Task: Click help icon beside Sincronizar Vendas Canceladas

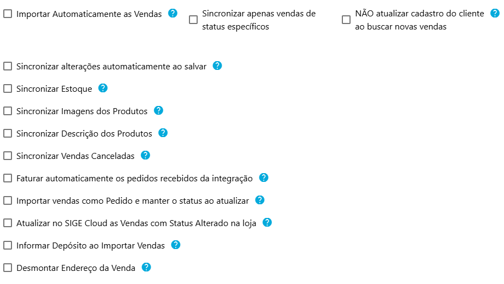Action: click(145, 155)
